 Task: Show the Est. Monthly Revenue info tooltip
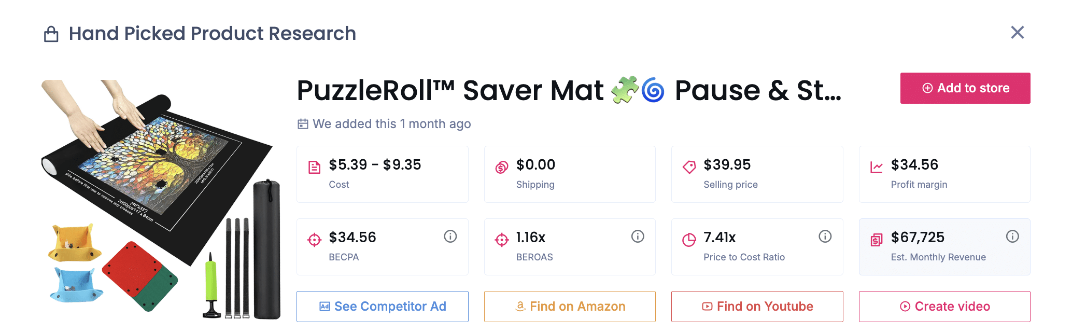[1012, 236]
